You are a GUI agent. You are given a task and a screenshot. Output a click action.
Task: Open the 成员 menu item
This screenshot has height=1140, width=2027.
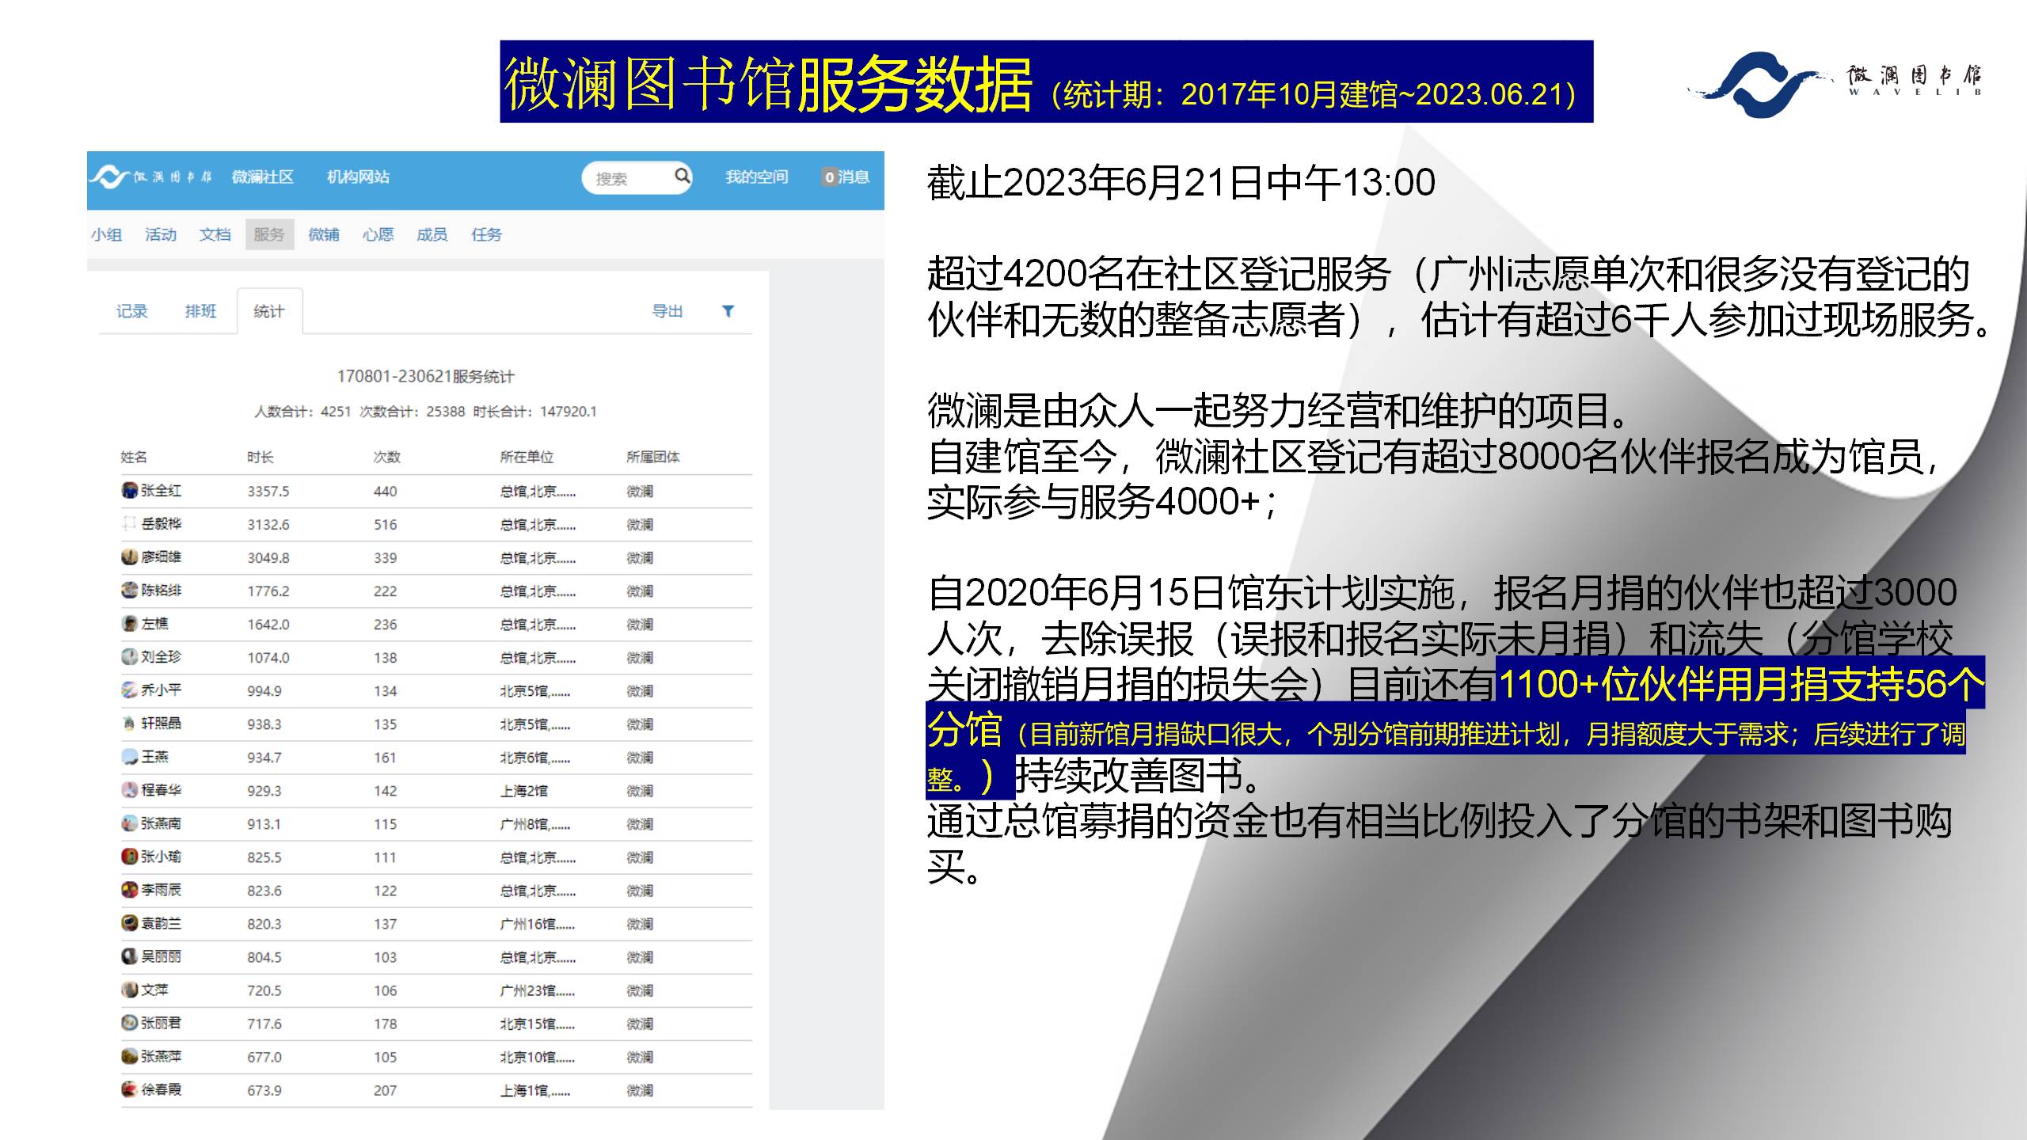[432, 234]
